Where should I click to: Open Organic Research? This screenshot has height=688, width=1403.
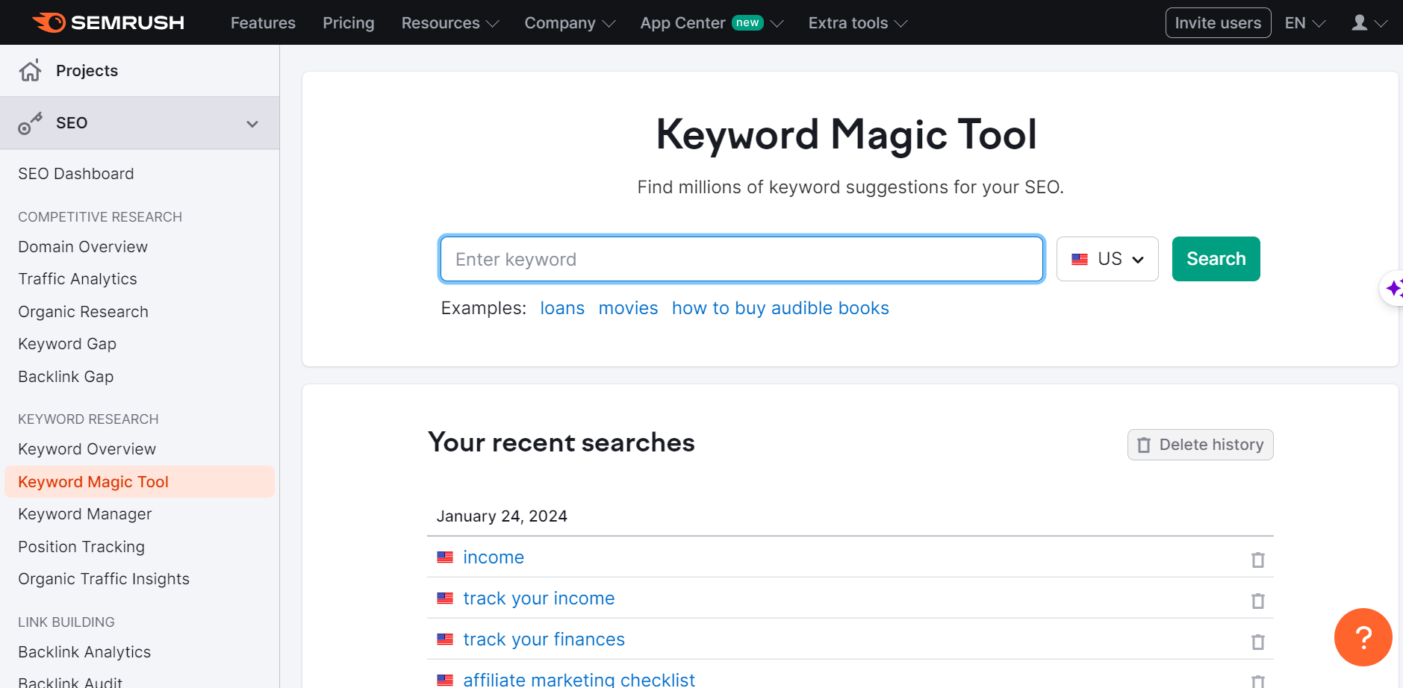[83, 312]
